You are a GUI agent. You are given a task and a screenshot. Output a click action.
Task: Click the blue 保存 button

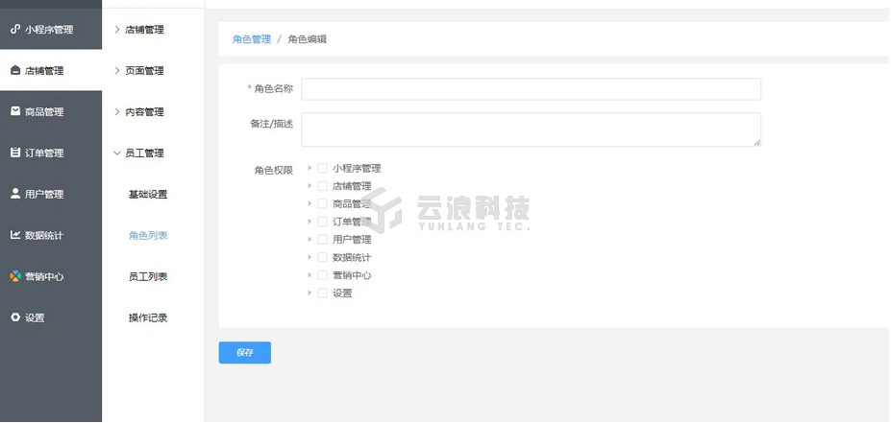[x=244, y=353]
